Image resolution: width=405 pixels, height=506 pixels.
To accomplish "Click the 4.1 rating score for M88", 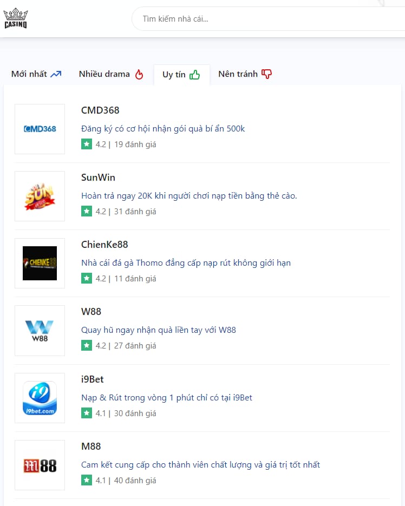I will [101, 481].
